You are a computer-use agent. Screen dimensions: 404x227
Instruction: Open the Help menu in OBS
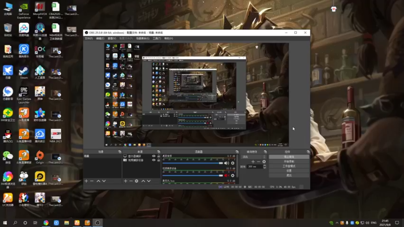(169, 38)
